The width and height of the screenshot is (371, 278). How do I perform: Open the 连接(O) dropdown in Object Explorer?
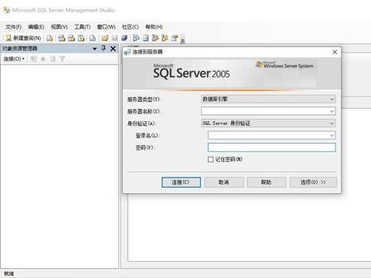click(14, 59)
